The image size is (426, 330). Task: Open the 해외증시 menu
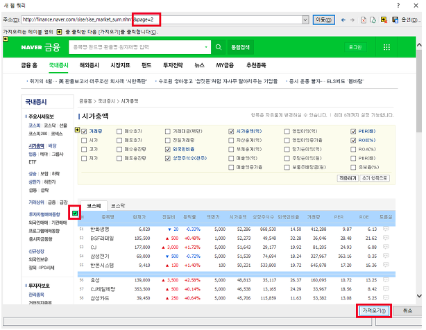pyautogui.click(x=90, y=65)
